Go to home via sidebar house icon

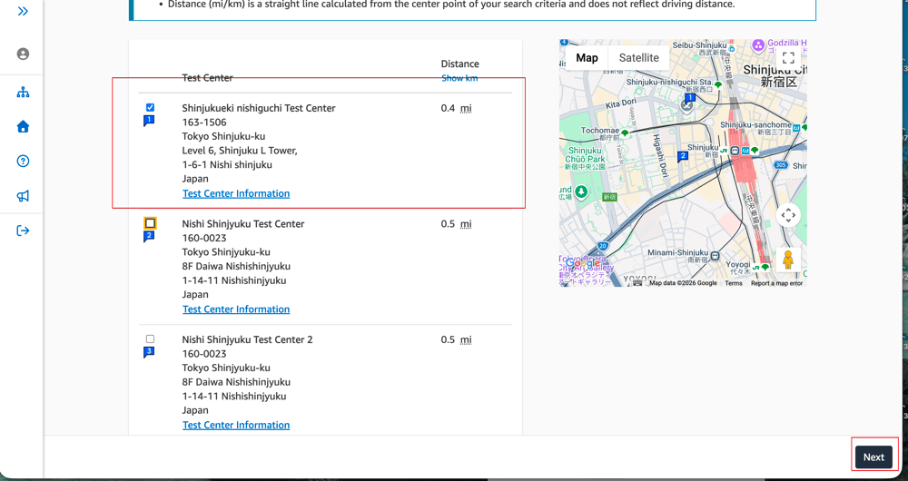(24, 126)
